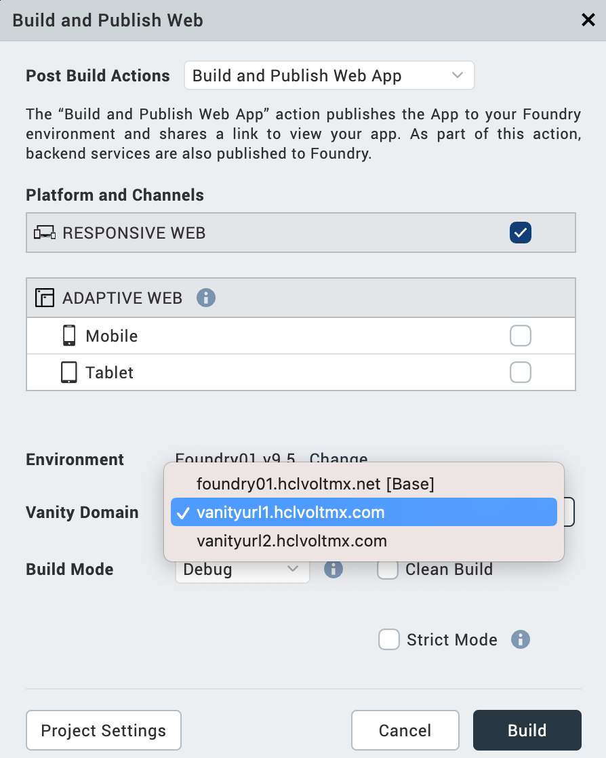This screenshot has height=758, width=606.
Task: Click the Mobile phone icon
Action: click(x=69, y=336)
